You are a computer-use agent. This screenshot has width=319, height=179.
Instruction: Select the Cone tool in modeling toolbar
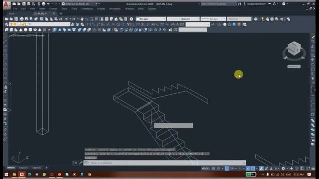point(21,30)
